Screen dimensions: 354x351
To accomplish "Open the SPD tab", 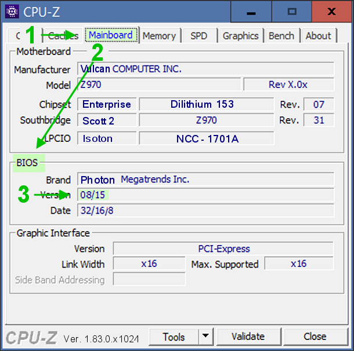I will point(198,36).
